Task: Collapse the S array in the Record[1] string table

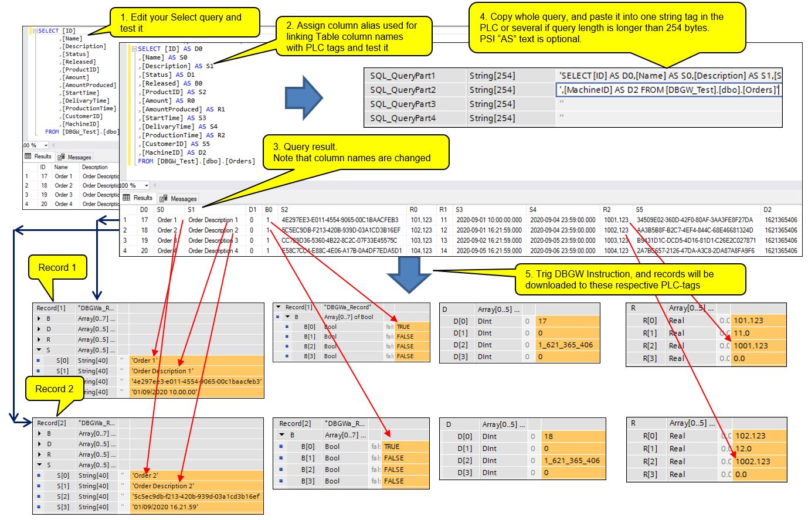Action: [39, 351]
